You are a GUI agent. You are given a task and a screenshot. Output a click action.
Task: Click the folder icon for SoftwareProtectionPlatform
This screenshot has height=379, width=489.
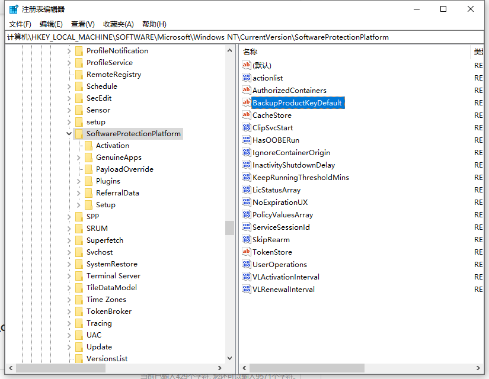pyautogui.click(x=79, y=134)
